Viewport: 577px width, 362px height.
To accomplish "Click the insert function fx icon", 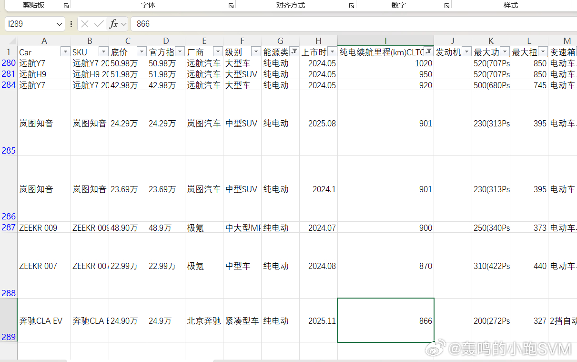I will (x=113, y=24).
